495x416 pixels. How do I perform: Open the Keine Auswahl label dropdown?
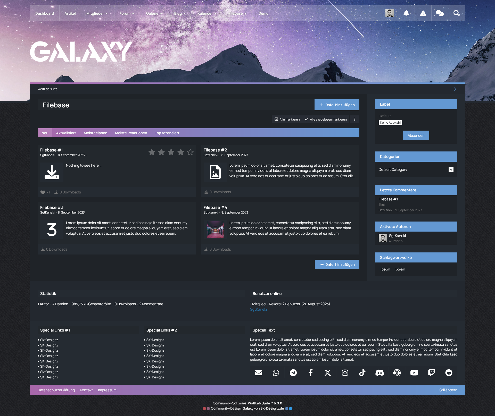tap(390, 123)
